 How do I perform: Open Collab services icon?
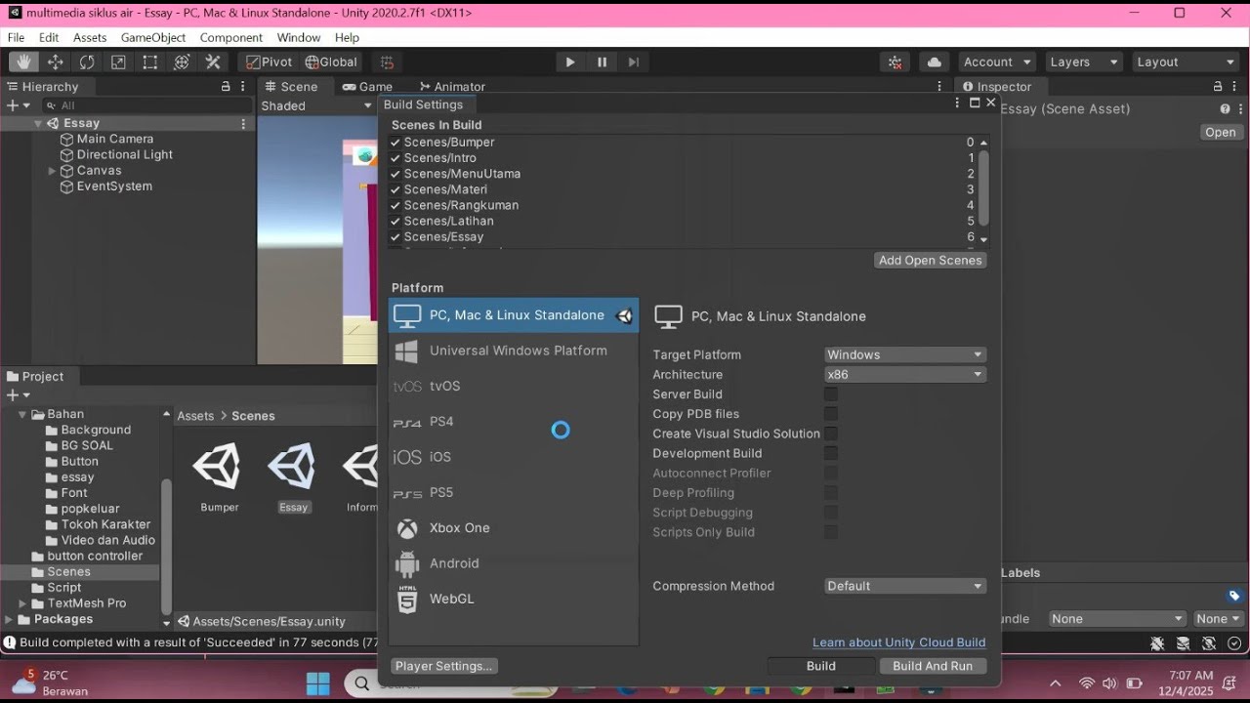[x=896, y=62]
